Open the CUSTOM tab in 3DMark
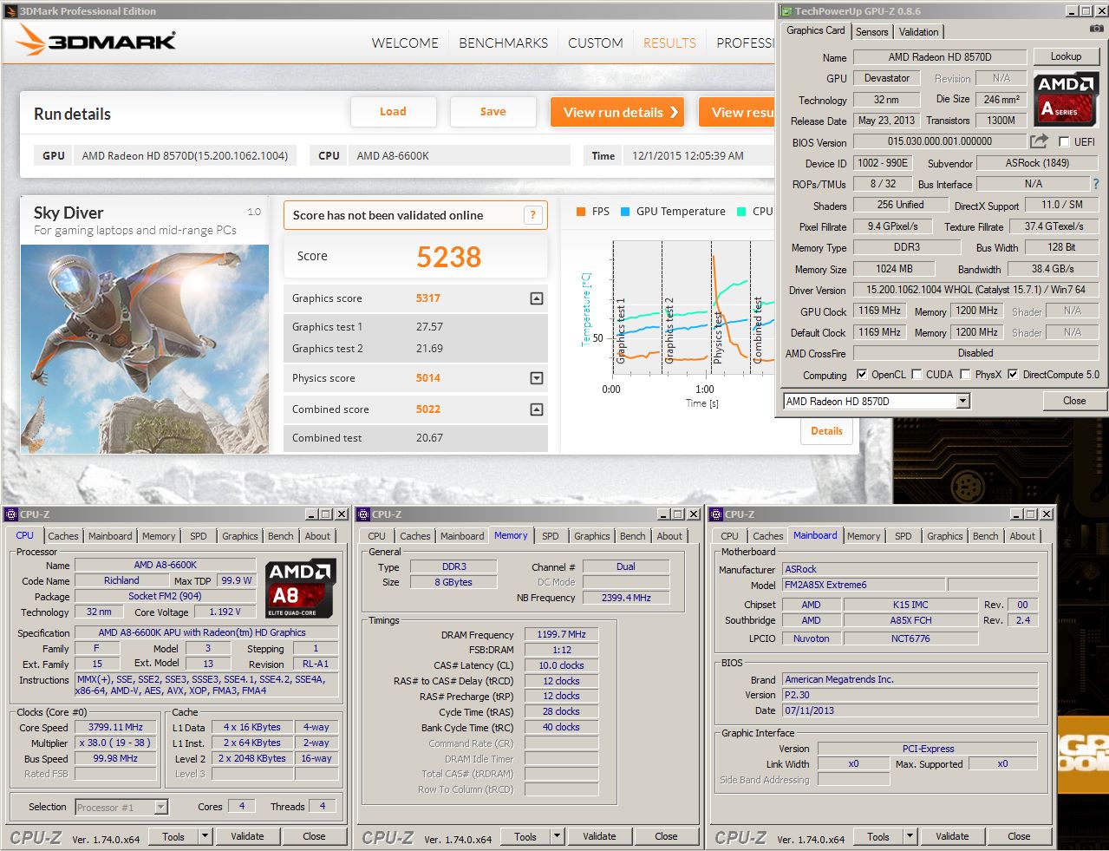The image size is (1109, 851). click(x=595, y=43)
